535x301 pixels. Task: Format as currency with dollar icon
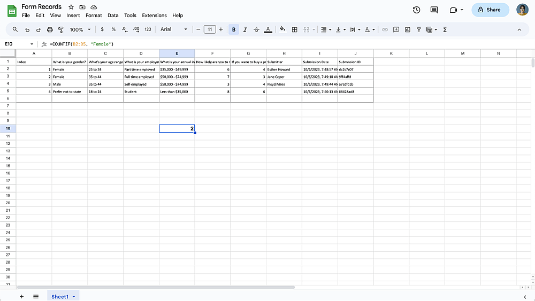102,29
